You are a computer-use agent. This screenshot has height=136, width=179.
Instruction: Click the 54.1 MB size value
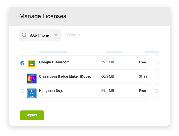[108, 91]
